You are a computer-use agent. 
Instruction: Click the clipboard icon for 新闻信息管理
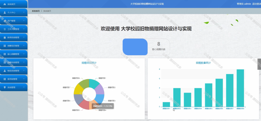coord(5,38)
